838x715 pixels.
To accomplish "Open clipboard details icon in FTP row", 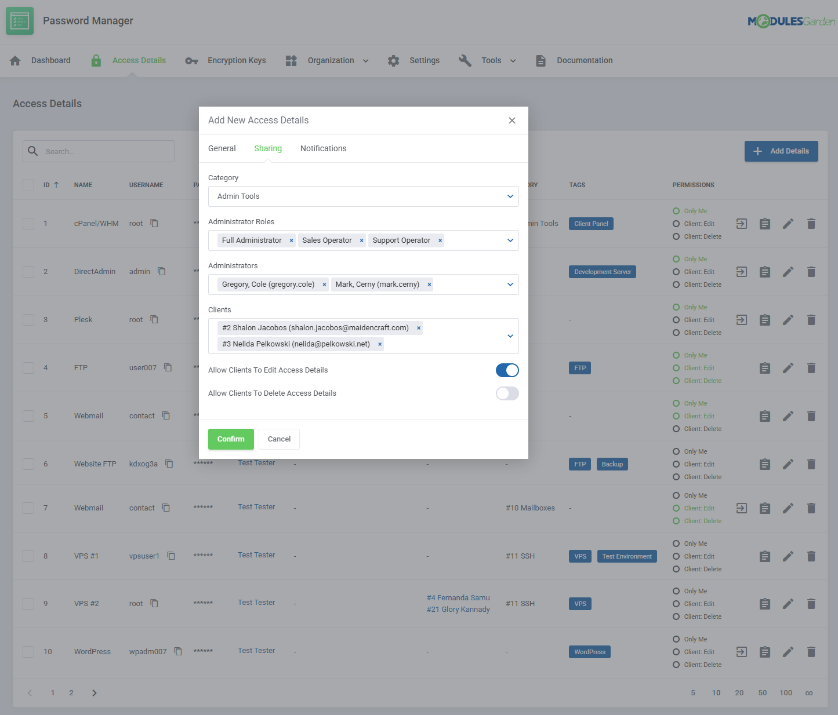I will coord(765,368).
